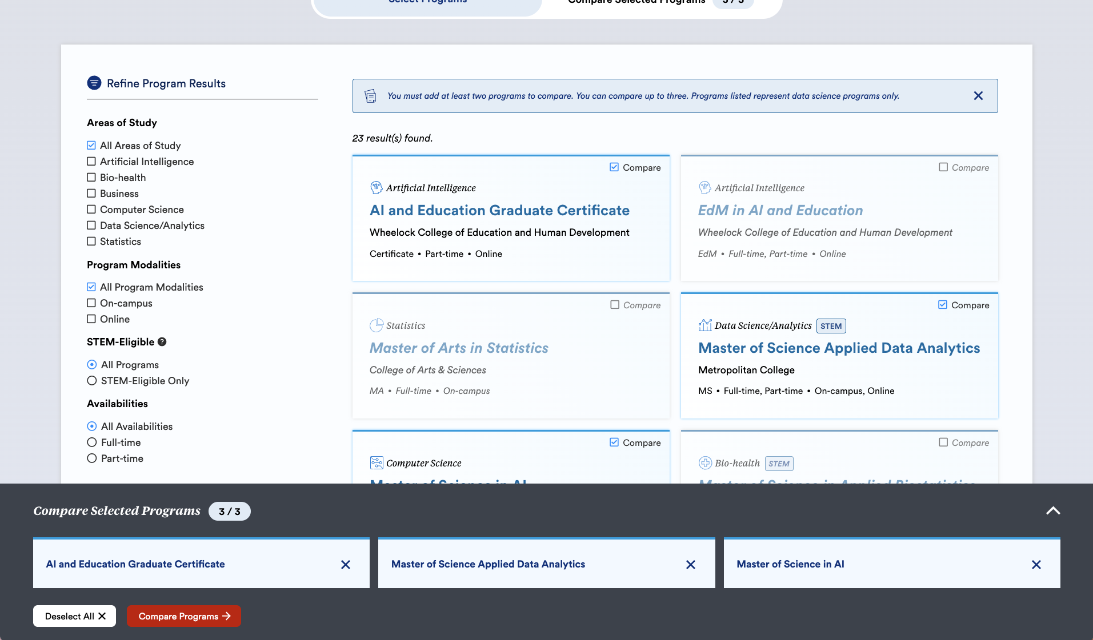Check the On-campus modality filter
1093x640 pixels.
coord(91,303)
